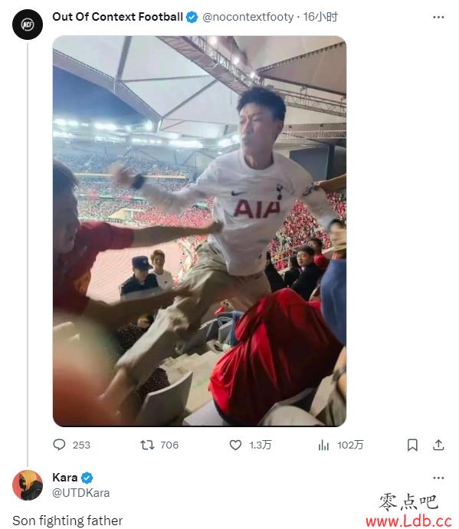Click the 253 replies count

click(81, 445)
